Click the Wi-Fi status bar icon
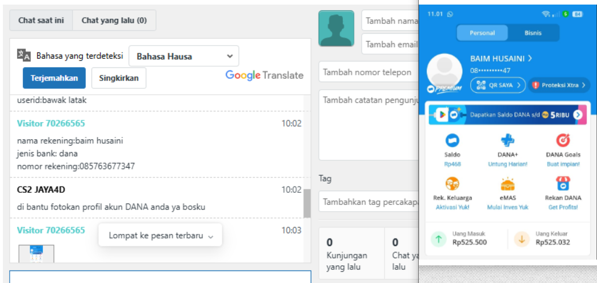This screenshot has height=283, width=597. pyautogui.click(x=546, y=14)
